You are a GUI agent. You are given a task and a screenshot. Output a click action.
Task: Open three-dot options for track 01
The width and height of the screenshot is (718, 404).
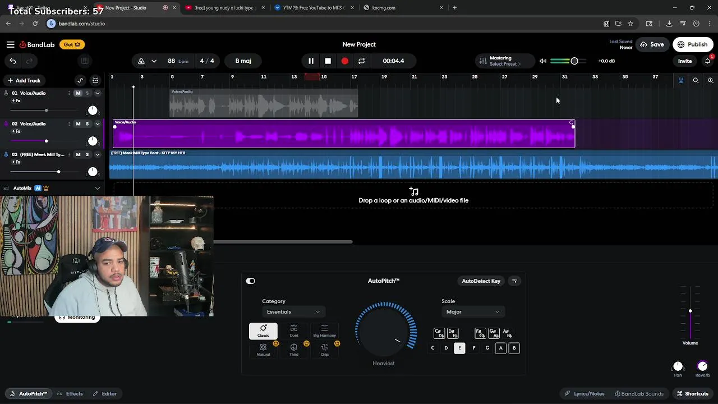[69, 93]
